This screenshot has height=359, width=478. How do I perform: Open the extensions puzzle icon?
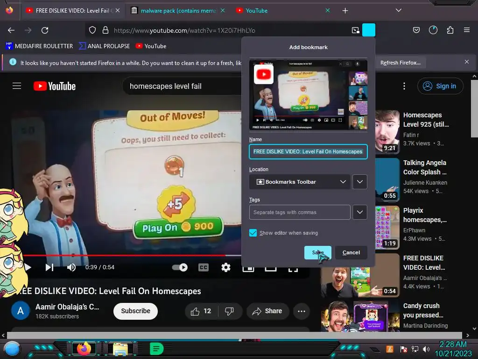(x=450, y=30)
